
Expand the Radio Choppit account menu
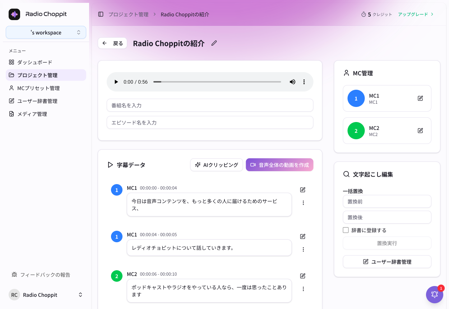click(46, 295)
